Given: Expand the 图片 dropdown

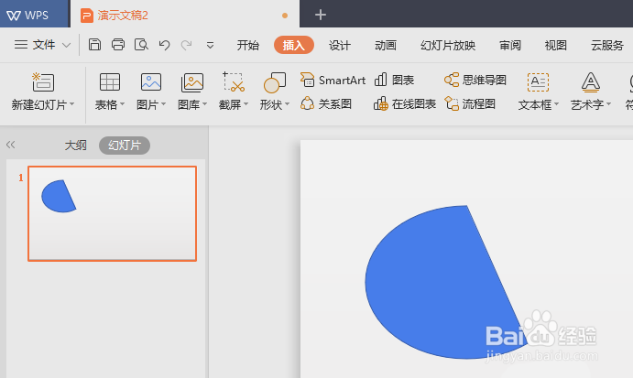Looking at the screenshot, I should (163, 104).
